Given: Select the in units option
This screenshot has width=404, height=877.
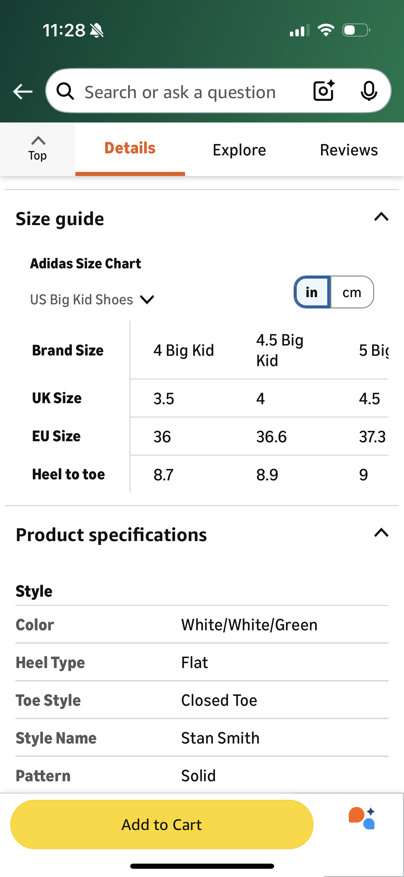Looking at the screenshot, I should (311, 292).
